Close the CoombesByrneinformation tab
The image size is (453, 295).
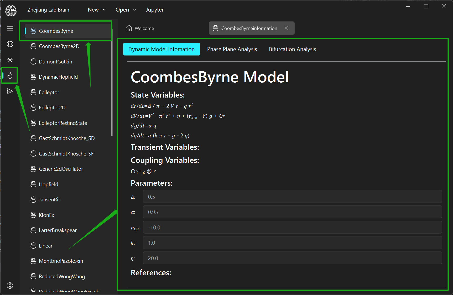coord(286,28)
